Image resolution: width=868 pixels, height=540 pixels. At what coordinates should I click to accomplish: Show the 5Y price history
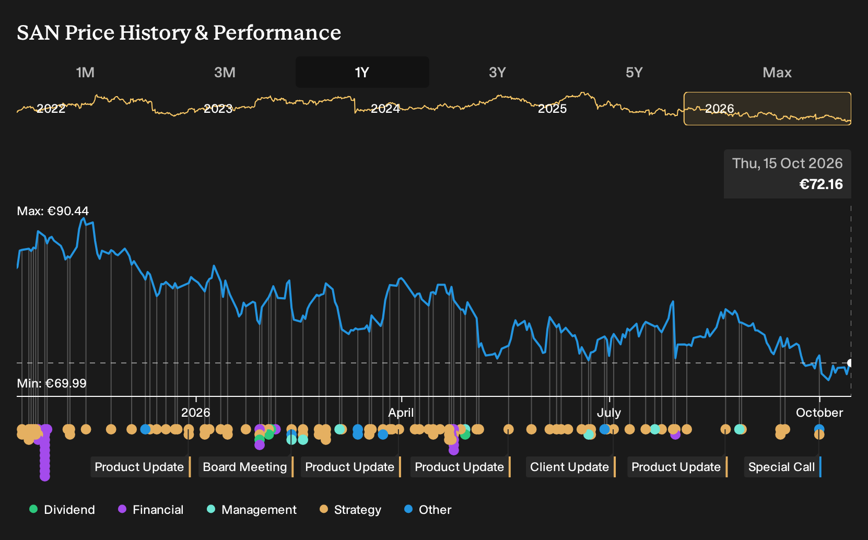634,72
